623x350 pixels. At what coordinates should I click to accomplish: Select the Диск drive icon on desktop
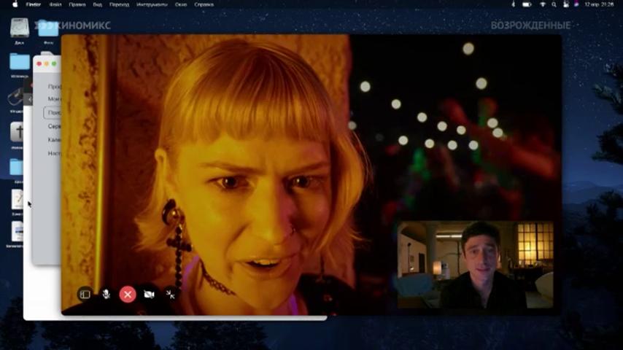tap(19, 31)
